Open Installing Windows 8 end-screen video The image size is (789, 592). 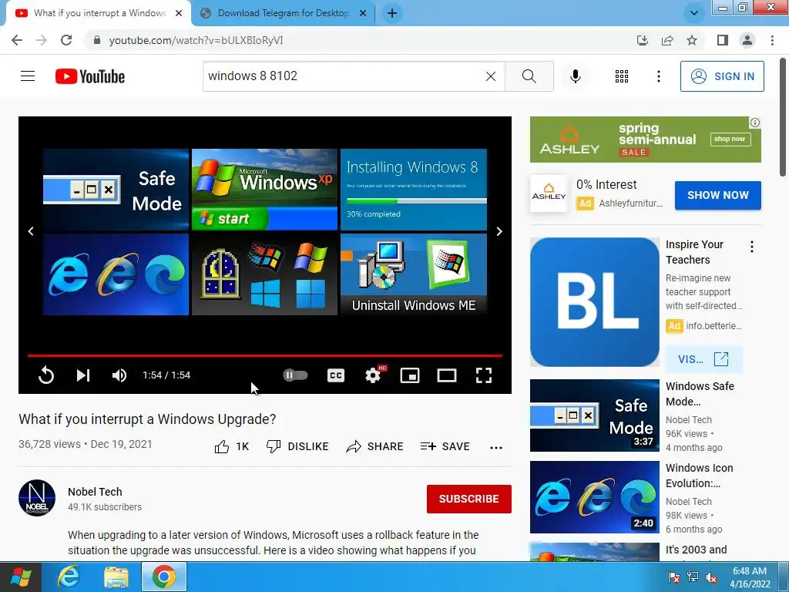click(x=414, y=190)
